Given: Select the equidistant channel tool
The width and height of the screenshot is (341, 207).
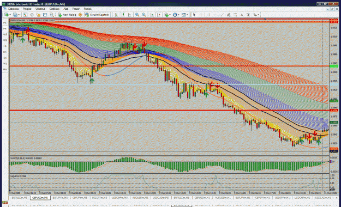Looking at the screenshot, I should [229, 15].
